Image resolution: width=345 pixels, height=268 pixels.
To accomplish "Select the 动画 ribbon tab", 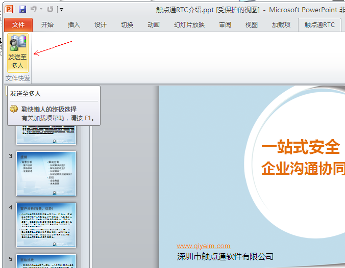I will point(154,24).
